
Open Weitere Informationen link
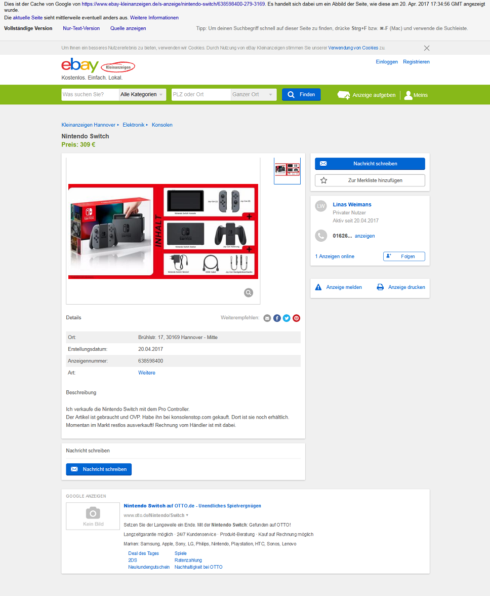tap(154, 18)
